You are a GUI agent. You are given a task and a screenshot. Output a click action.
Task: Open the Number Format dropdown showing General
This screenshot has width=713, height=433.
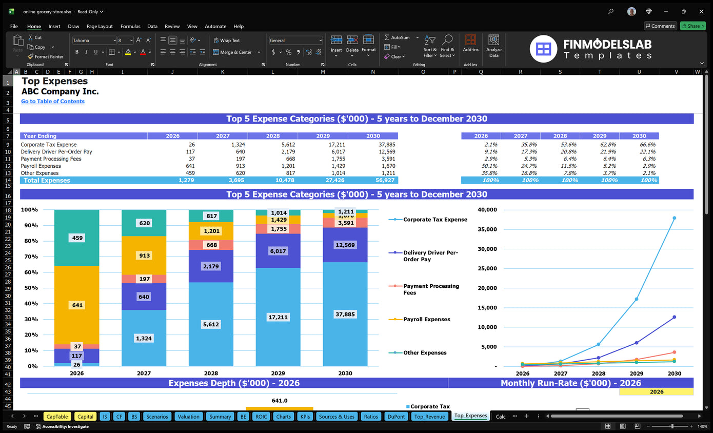pos(321,40)
